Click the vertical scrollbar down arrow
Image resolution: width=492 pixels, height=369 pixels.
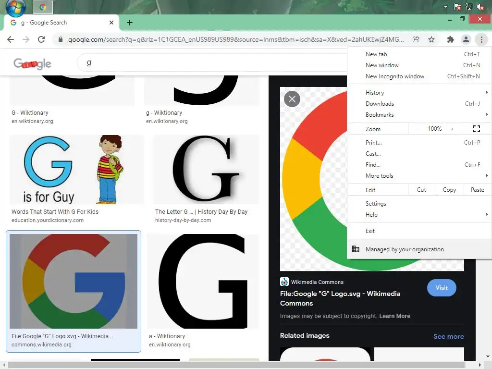[x=488, y=357]
